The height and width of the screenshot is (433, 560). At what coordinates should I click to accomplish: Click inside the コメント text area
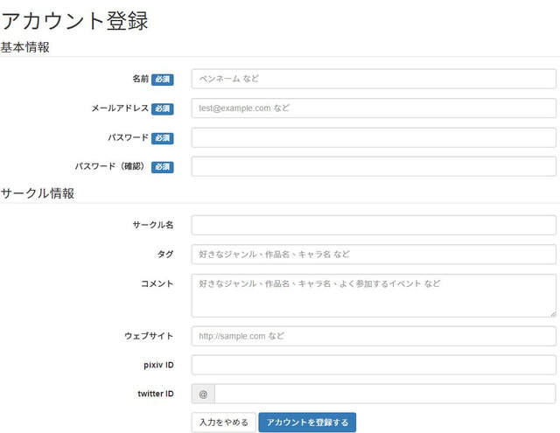pos(374,295)
